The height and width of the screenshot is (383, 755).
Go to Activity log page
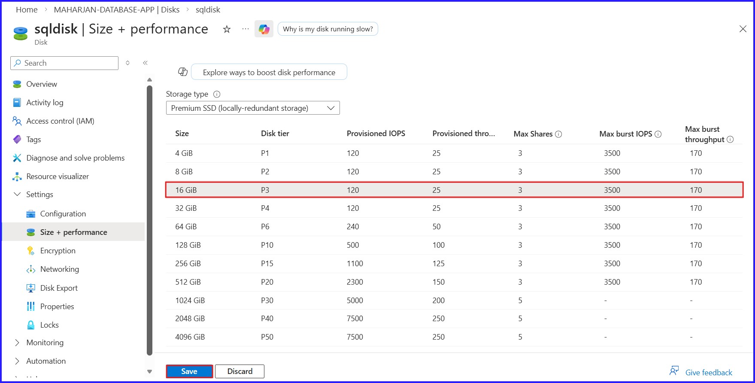click(x=45, y=103)
